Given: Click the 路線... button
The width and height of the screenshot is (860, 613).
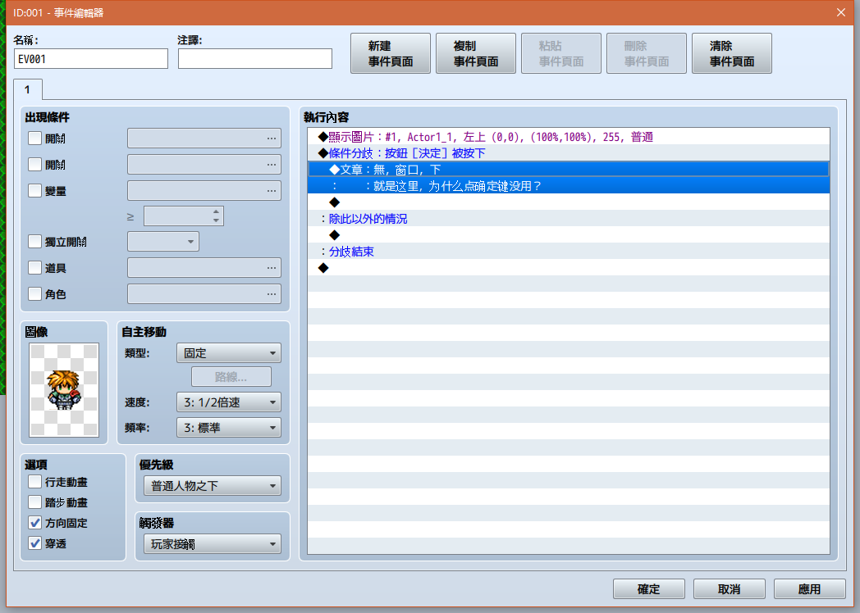Looking at the screenshot, I should (231, 377).
